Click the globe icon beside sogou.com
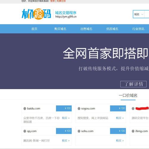 click(79, 108)
